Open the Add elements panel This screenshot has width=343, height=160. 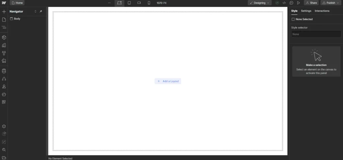pyautogui.click(x=4, y=11)
